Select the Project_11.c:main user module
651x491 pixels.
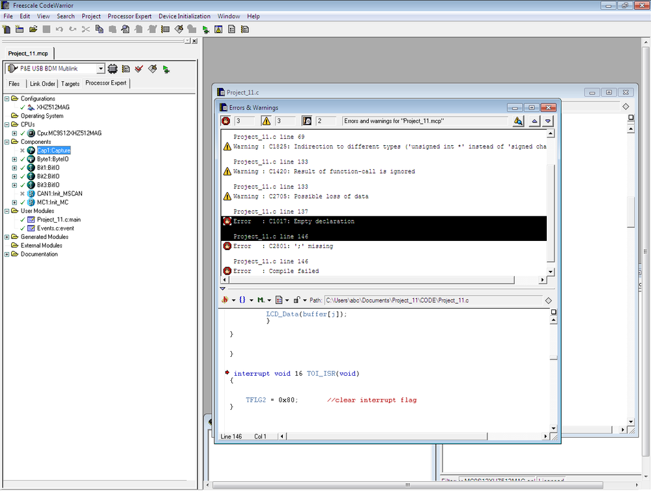(x=59, y=219)
